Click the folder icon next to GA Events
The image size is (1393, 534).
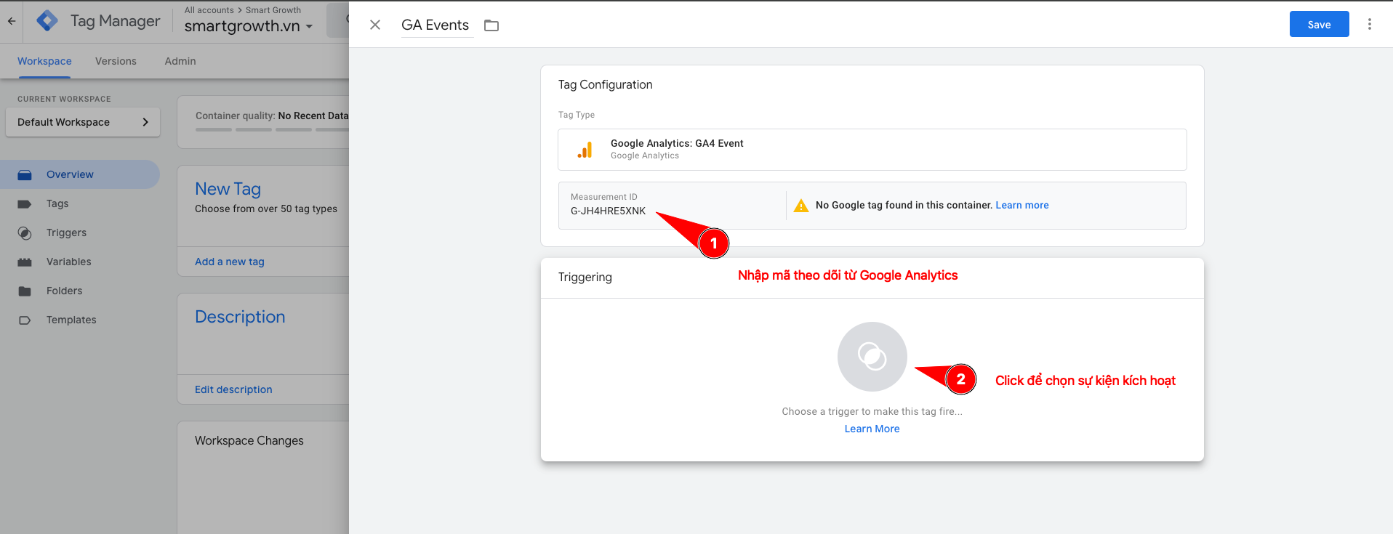pos(491,25)
